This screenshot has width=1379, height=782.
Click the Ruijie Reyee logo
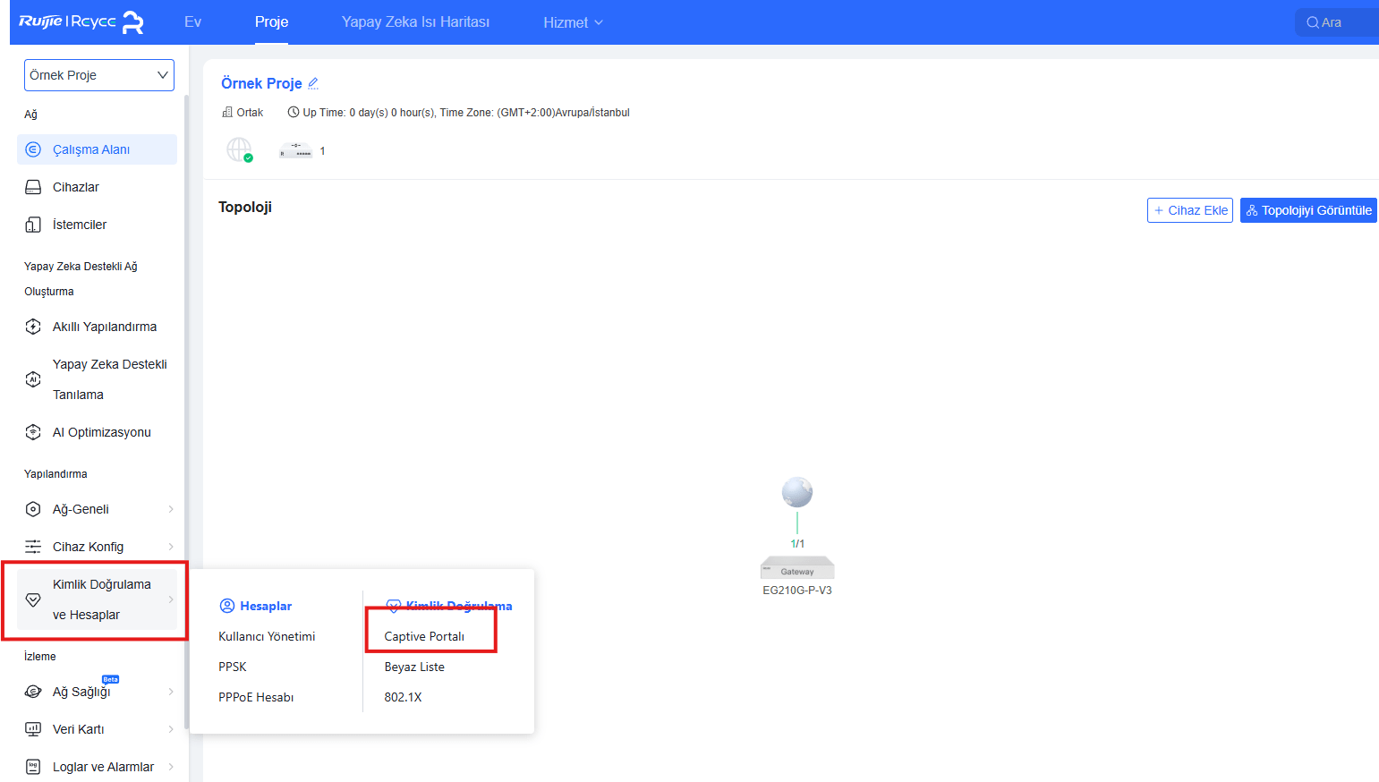pyautogui.click(x=81, y=22)
